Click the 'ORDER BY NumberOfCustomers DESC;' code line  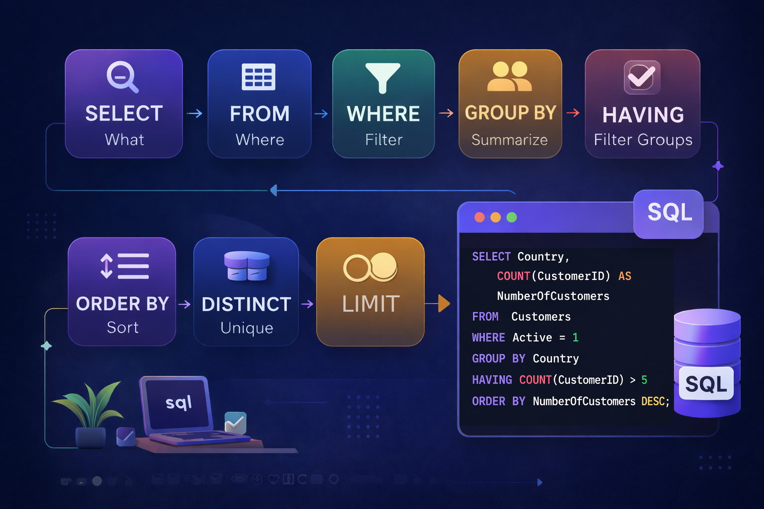571,401
